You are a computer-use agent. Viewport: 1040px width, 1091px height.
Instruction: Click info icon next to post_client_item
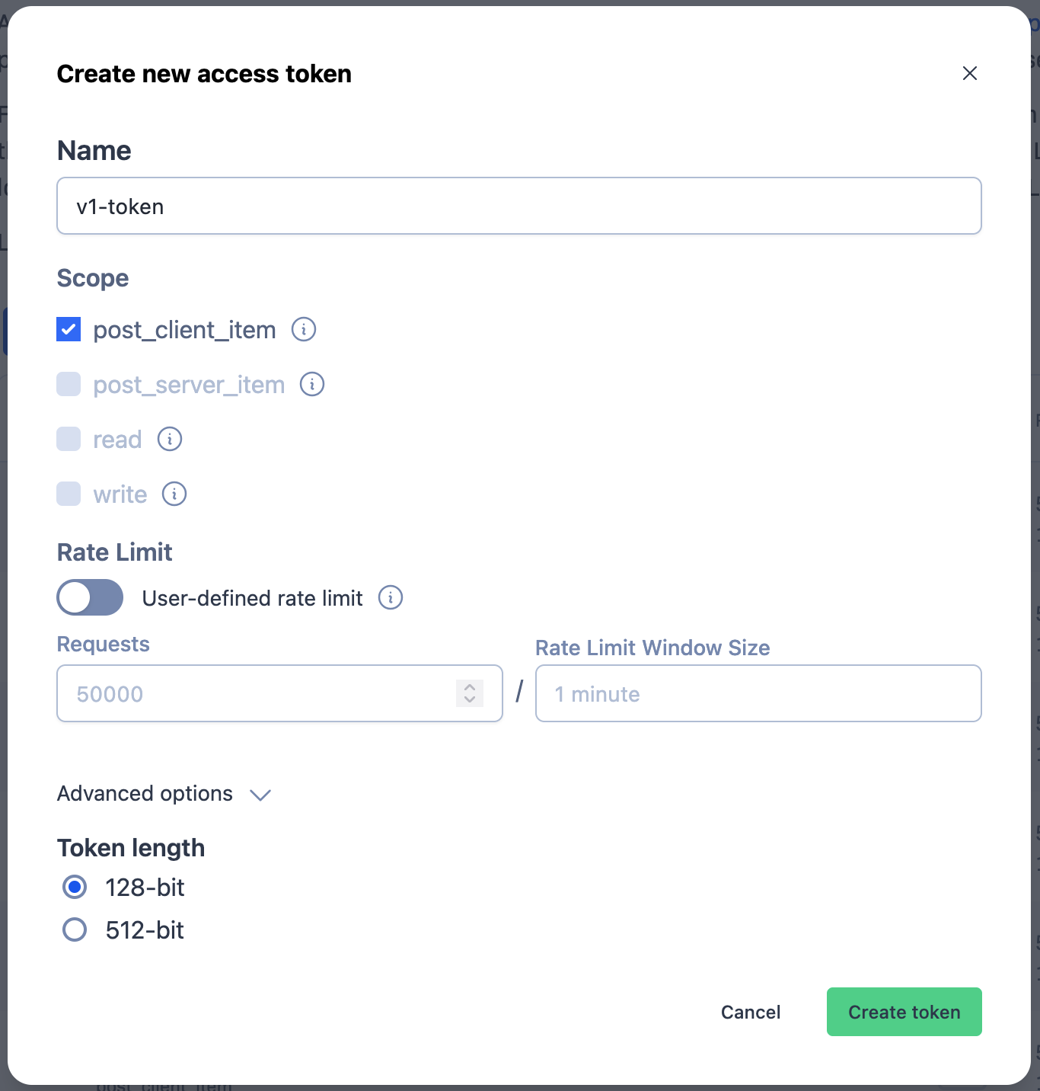pos(304,330)
